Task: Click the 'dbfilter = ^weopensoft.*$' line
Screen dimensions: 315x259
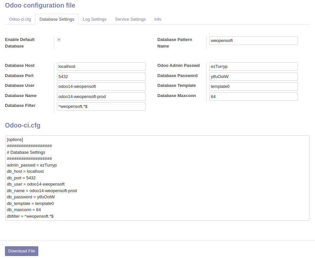Action: (30, 216)
